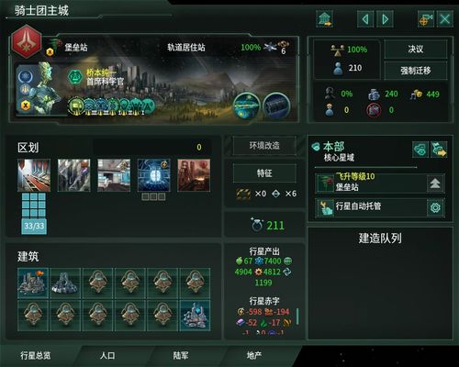Switch to the 陆军 tab
This screenshot has width=459, height=367.
(x=181, y=355)
